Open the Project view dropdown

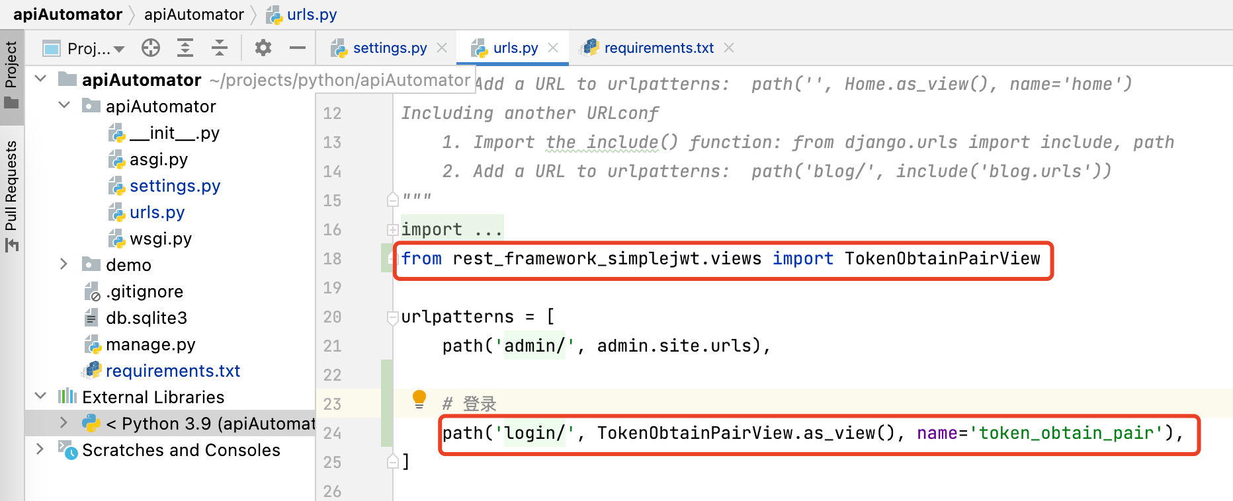click(83, 48)
